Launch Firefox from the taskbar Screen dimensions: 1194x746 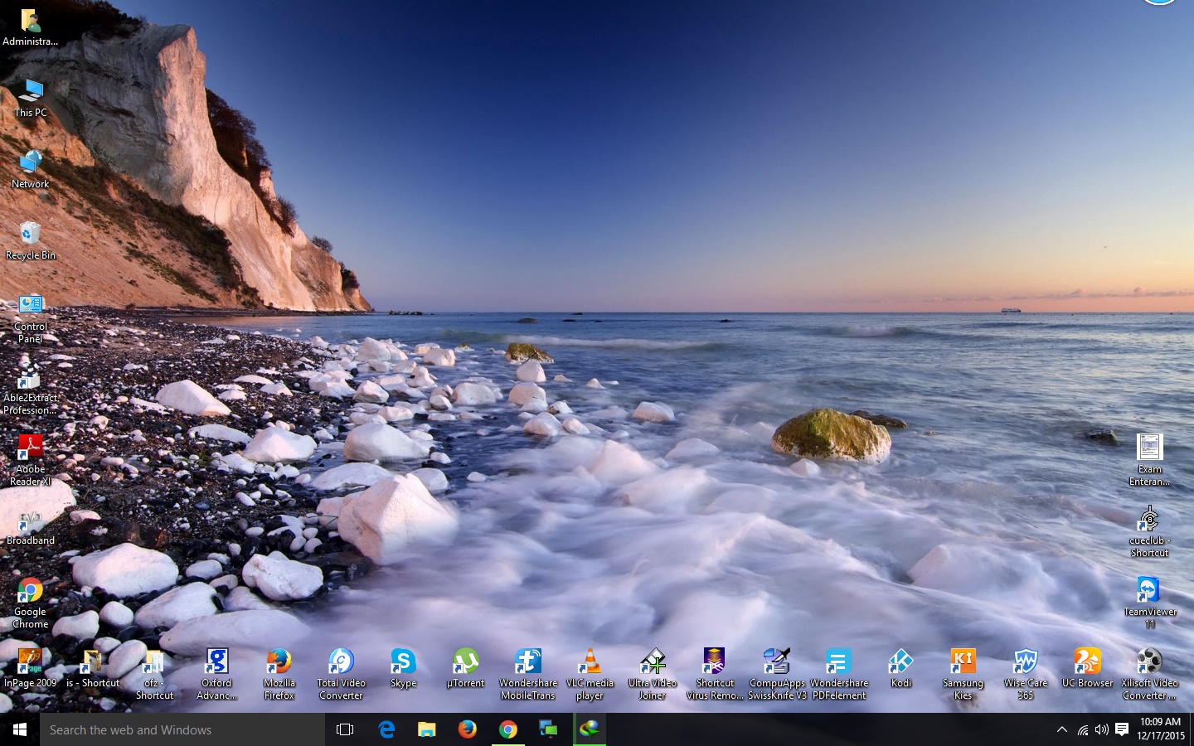[x=467, y=729]
